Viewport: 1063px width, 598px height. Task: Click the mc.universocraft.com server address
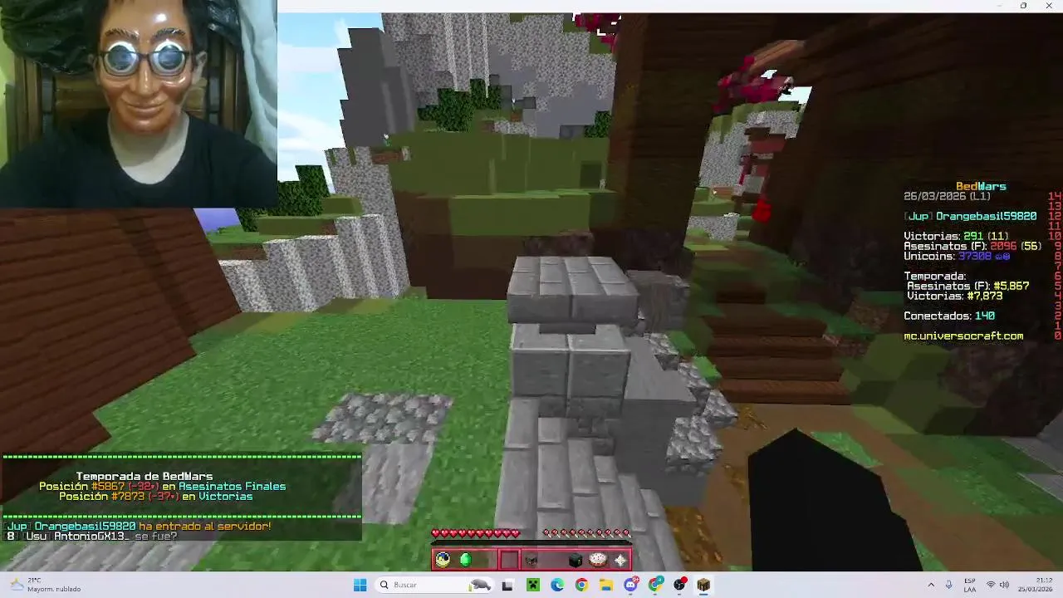[x=963, y=336]
